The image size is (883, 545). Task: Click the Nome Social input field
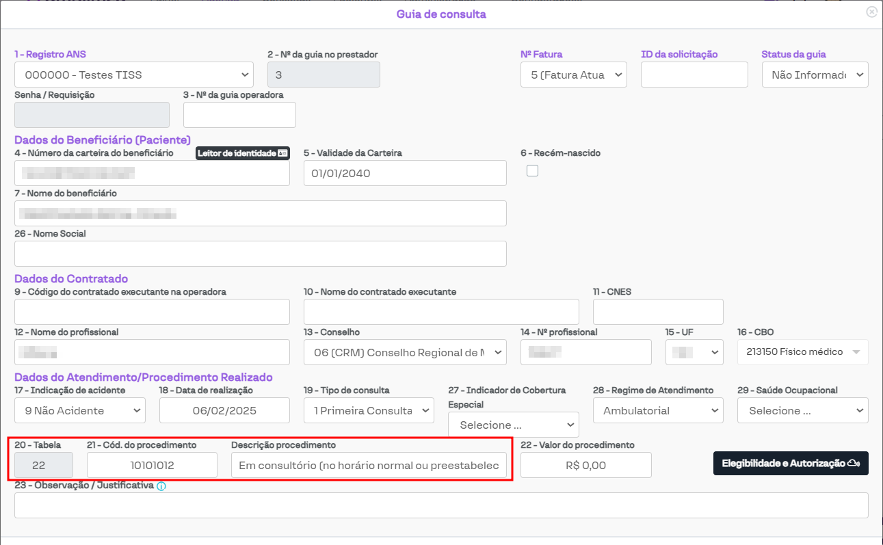260,254
